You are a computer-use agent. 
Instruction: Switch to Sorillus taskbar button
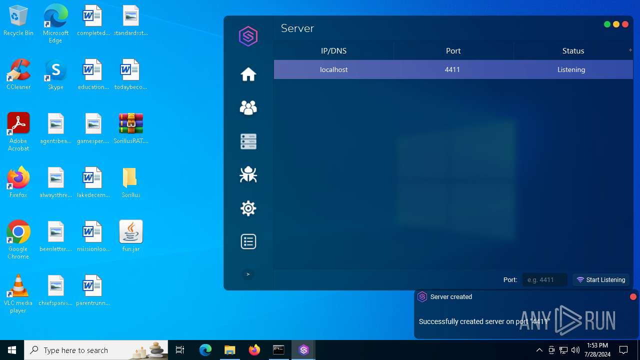(x=303, y=350)
